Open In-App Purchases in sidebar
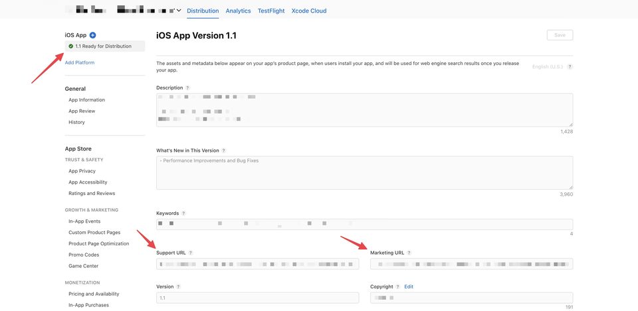638x311 pixels. pos(88,305)
